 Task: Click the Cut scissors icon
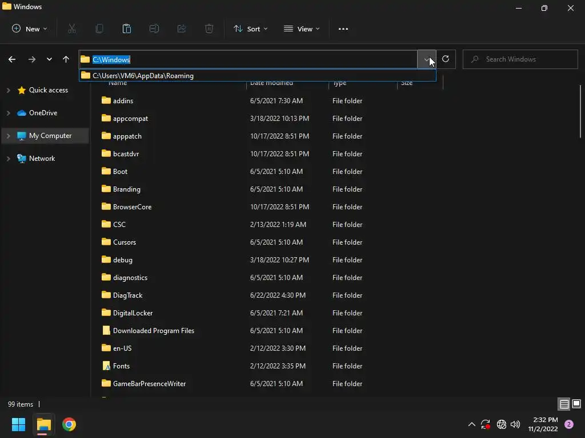coord(71,29)
